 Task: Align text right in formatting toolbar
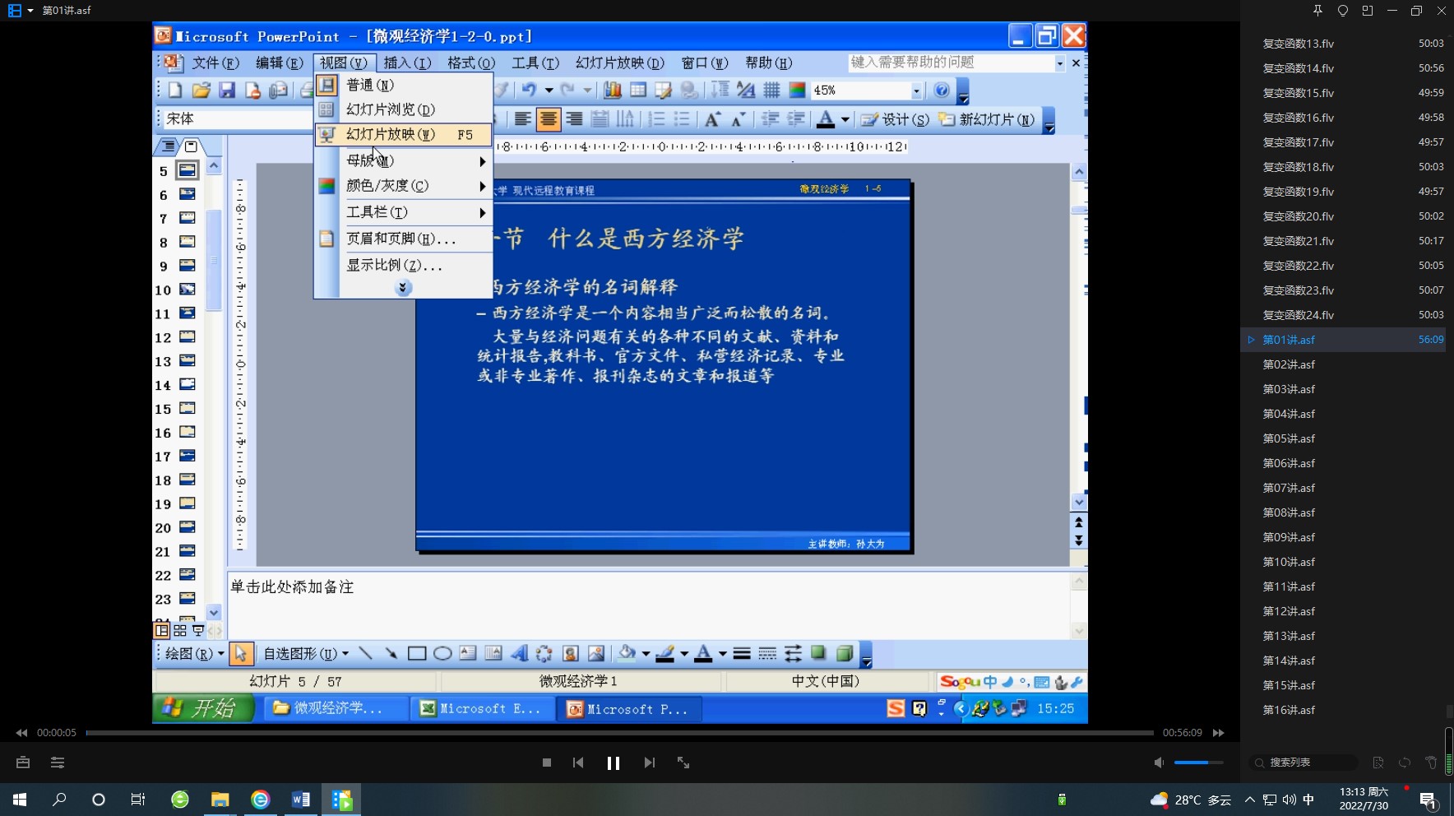[x=574, y=119]
